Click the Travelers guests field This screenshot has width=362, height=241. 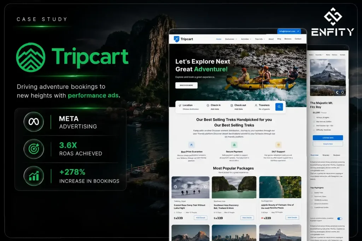[263, 107]
